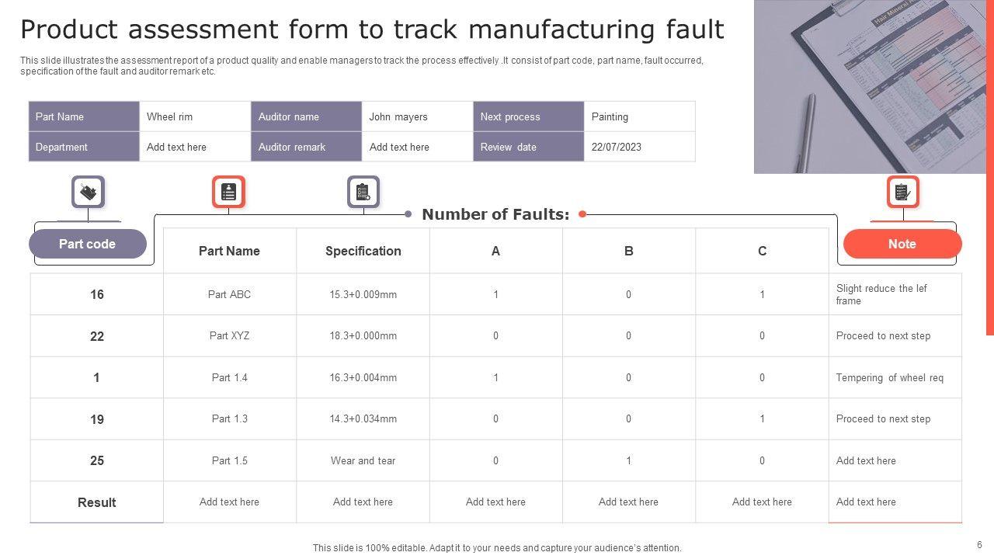Click the orange dot after Number of Faults
The image size is (994, 559).
[x=582, y=214]
